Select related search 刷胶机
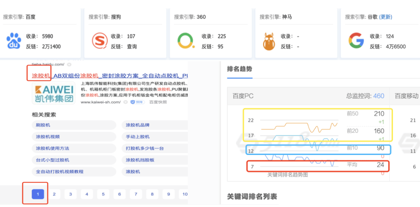420x207 pixels. click(73, 125)
